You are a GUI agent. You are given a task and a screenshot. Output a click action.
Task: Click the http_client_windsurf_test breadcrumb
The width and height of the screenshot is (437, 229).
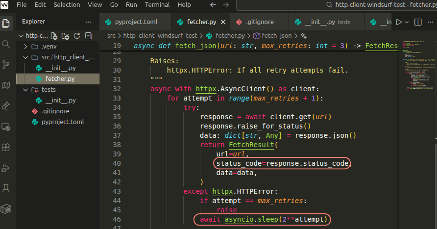[160, 36]
